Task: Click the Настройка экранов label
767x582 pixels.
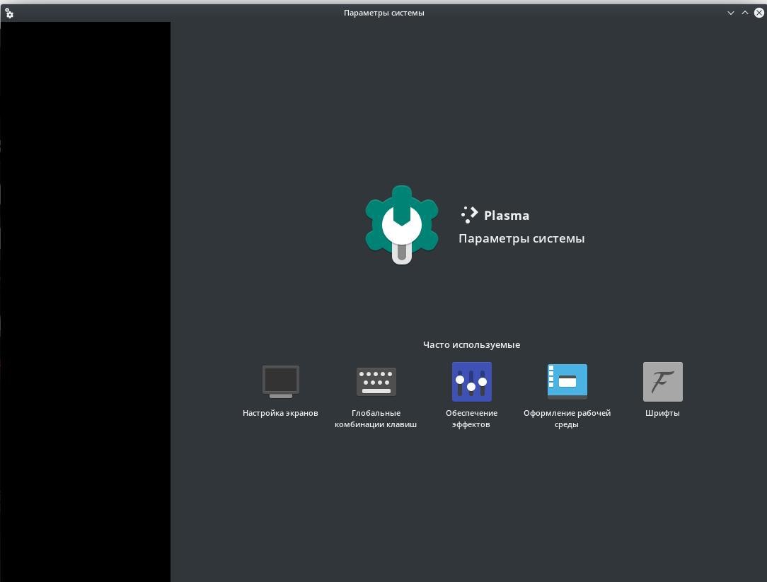Action: (280, 413)
